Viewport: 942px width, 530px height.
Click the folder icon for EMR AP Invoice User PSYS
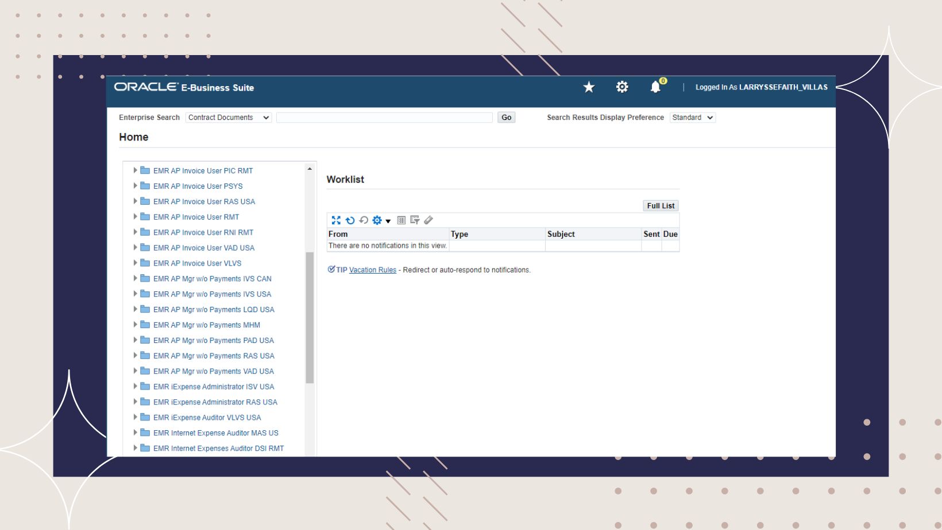pos(145,186)
